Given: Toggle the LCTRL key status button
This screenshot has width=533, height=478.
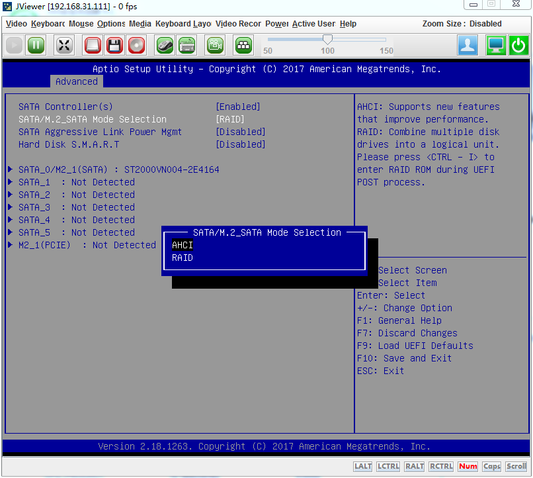Looking at the screenshot, I should 388,466.
